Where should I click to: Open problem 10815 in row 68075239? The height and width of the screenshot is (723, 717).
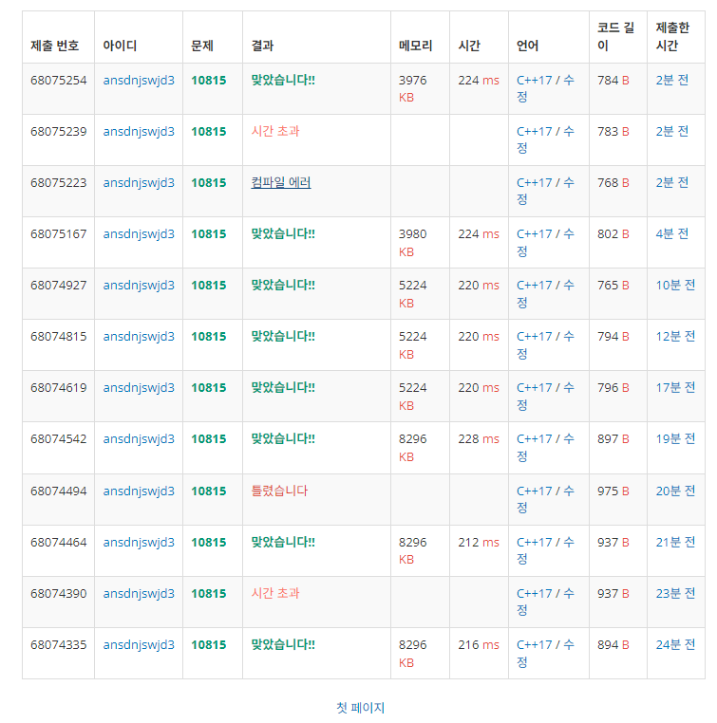(209, 132)
